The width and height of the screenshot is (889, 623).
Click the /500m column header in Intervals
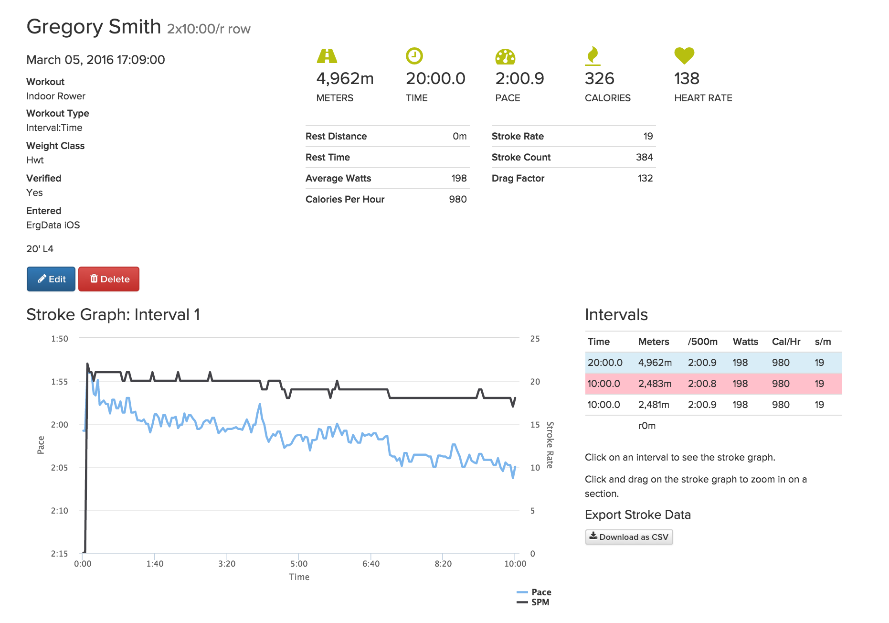702,342
